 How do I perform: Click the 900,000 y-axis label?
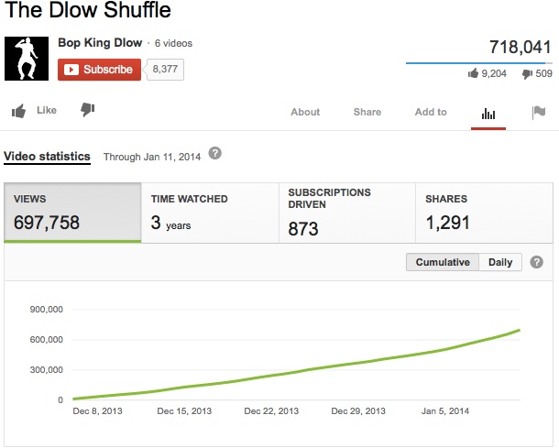click(x=47, y=310)
